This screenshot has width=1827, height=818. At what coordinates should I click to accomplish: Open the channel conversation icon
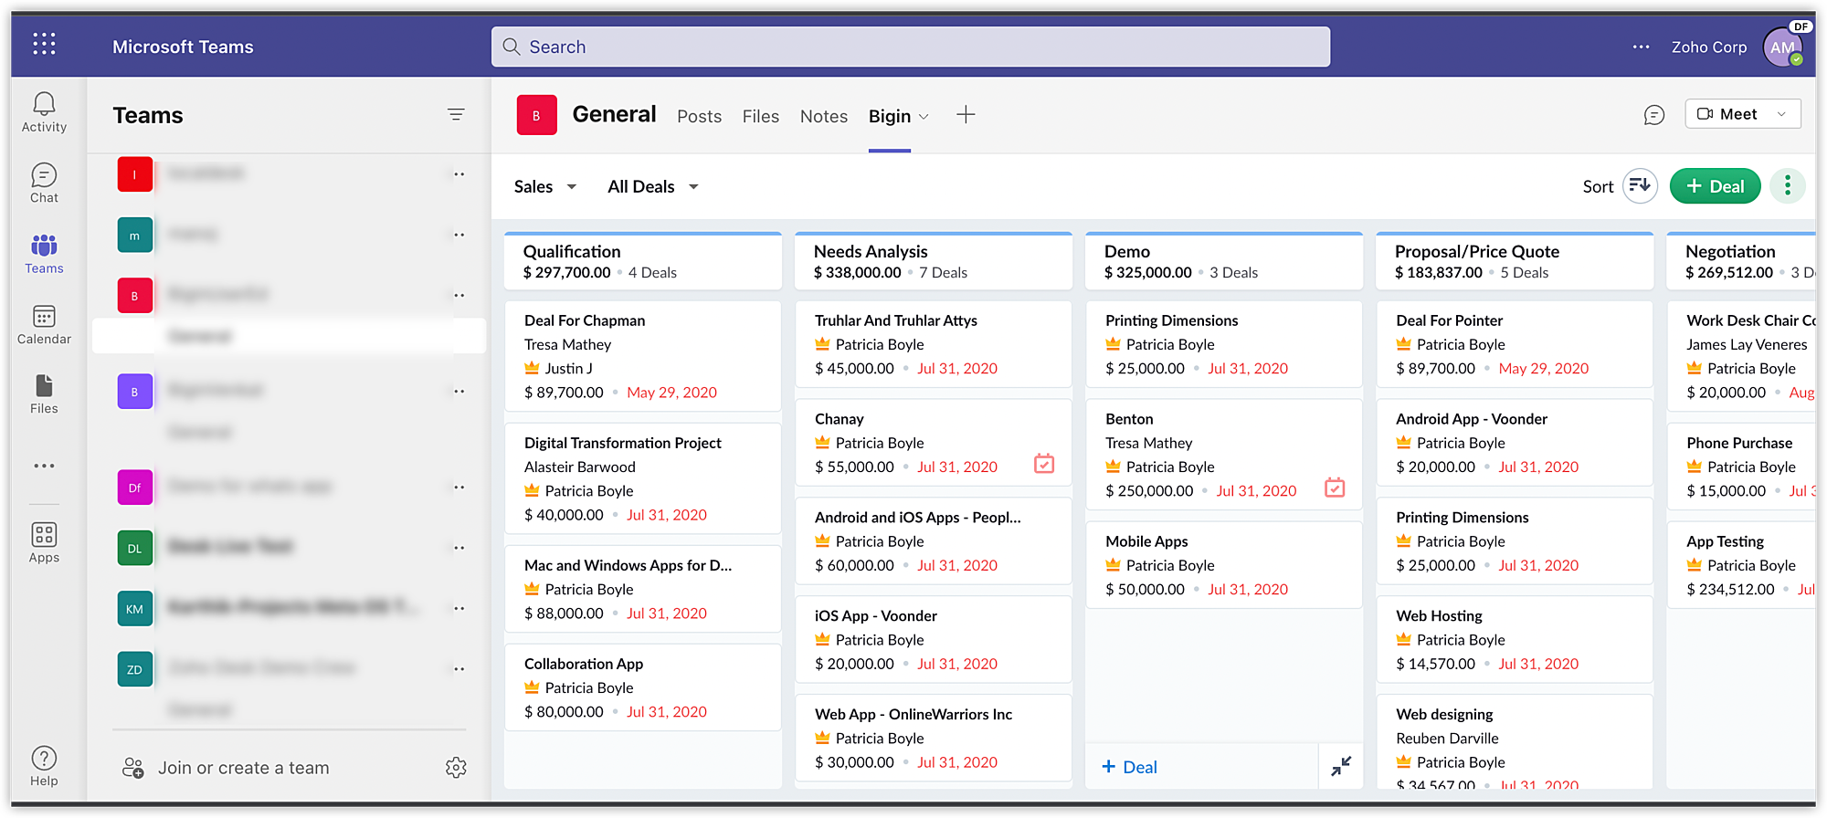click(1653, 115)
